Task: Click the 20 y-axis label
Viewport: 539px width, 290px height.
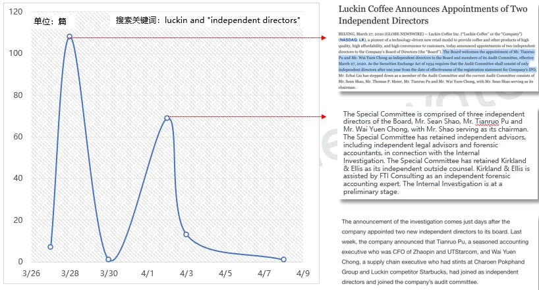Action: coord(18,220)
